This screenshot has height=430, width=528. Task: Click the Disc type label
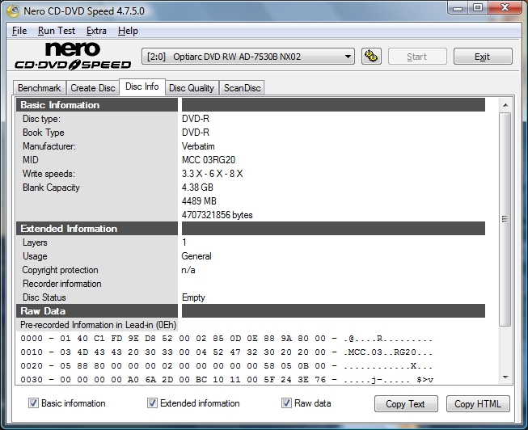pyautogui.click(x=41, y=119)
